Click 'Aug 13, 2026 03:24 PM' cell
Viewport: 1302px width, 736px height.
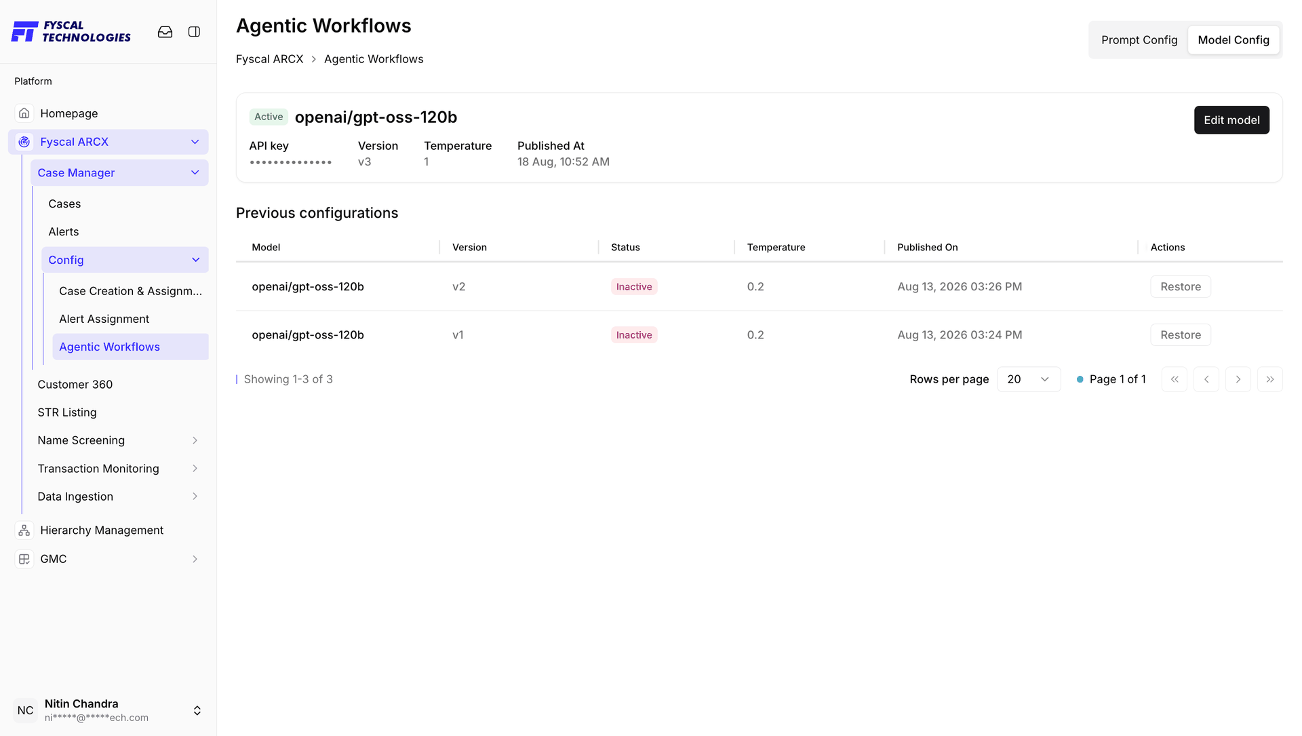pos(960,335)
